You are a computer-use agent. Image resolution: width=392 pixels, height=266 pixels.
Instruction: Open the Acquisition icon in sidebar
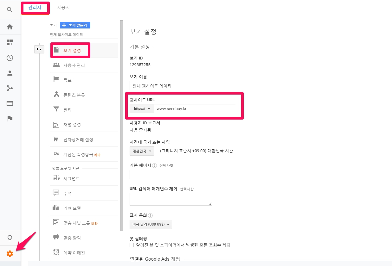pos(10,88)
